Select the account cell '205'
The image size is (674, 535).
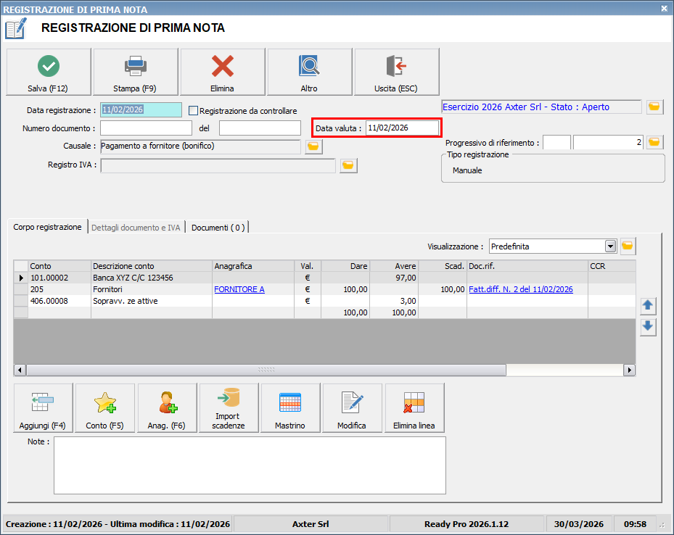59,289
